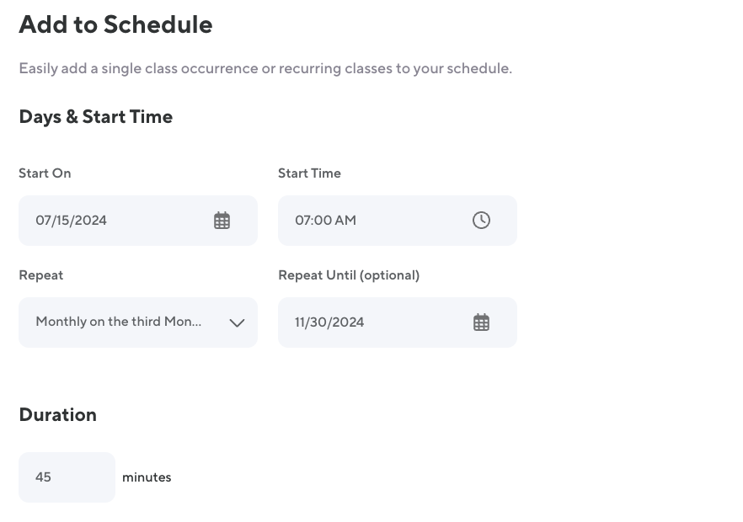This screenshot has width=743, height=522.
Task: Click the "Start Time" field label
Action: 309,173
